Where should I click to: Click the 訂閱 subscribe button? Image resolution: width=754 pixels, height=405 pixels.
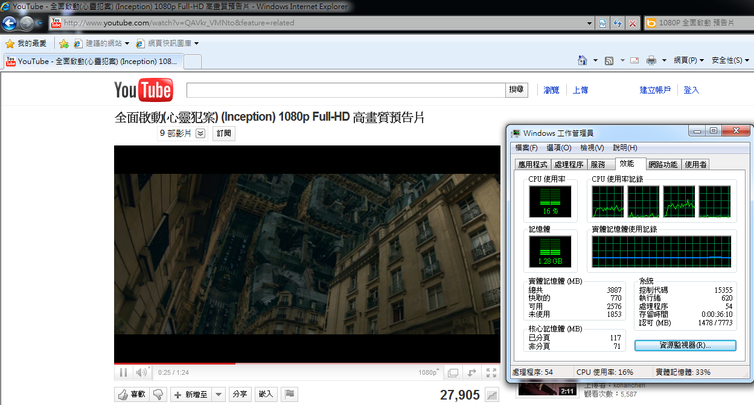click(x=223, y=133)
